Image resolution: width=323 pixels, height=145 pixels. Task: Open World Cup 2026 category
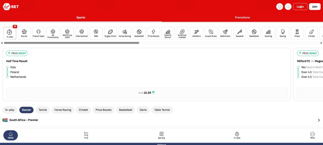pos(67,33)
